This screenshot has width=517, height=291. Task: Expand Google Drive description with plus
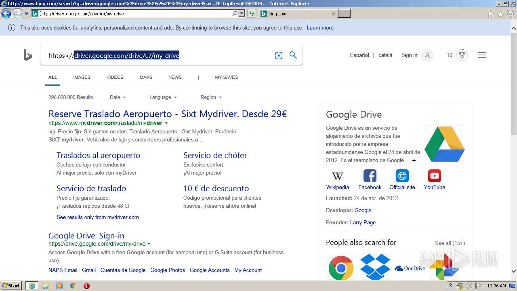pyautogui.click(x=414, y=160)
